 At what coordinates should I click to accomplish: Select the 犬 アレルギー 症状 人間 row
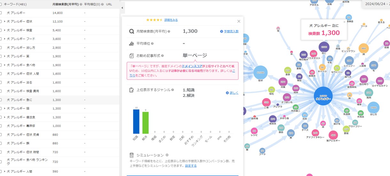[60, 74]
